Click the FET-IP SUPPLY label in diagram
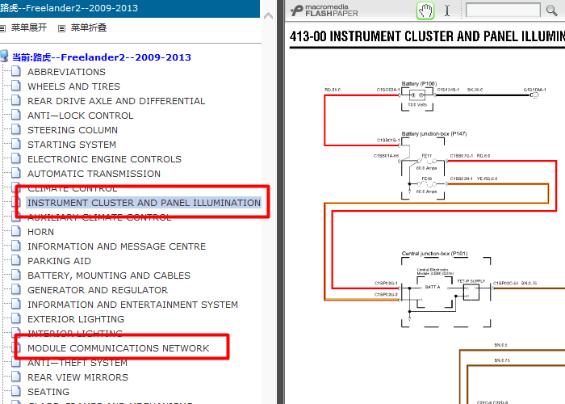This screenshot has height=404, width=565. 471,281
